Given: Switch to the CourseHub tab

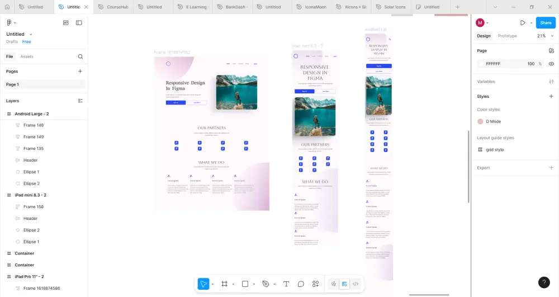Looking at the screenshot, I should [x=113, y=7].
